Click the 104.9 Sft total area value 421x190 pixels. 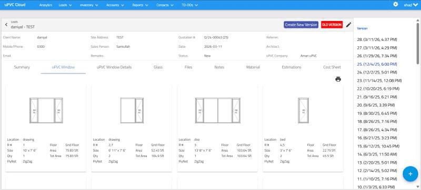pos(157,156)
